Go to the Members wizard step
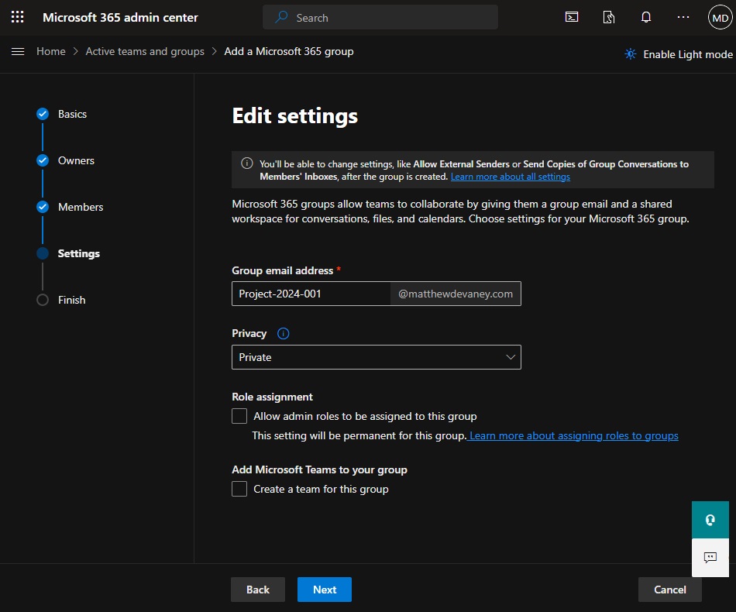736x612 pixels. click(x=81, y=207)
